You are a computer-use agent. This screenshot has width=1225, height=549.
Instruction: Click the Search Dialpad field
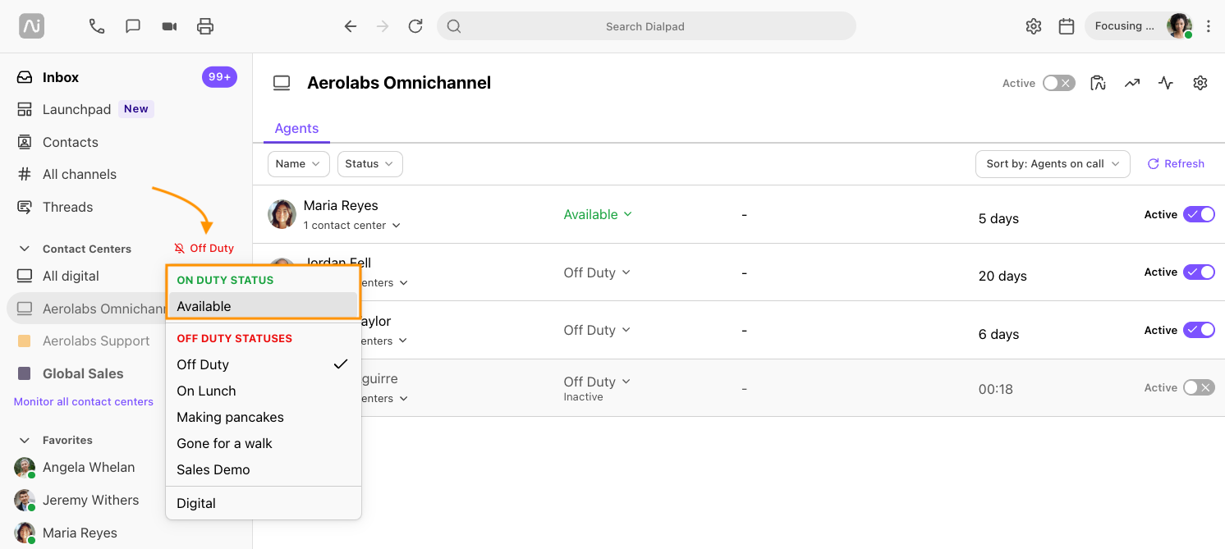pyautogui.click(x=646, y=26)
